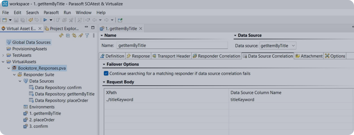Collapse the Failover Options section

pyautogui.click(x=104, y=64)
